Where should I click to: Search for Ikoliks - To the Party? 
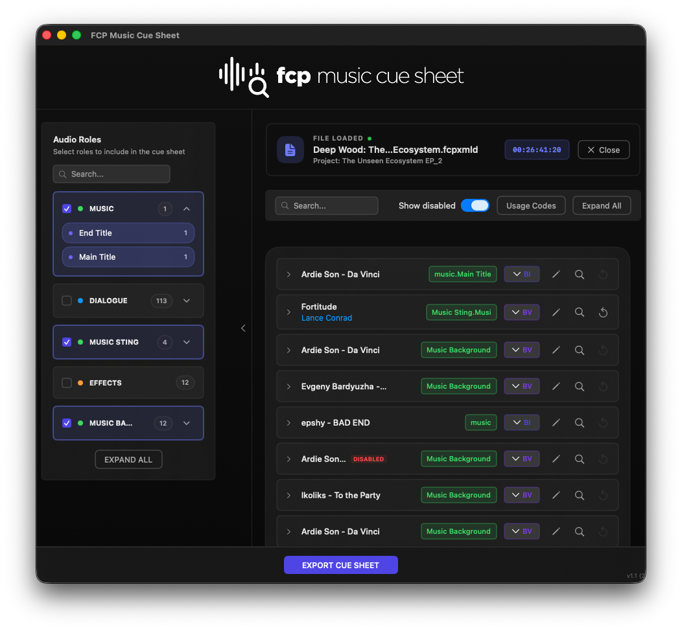[580, 495]
